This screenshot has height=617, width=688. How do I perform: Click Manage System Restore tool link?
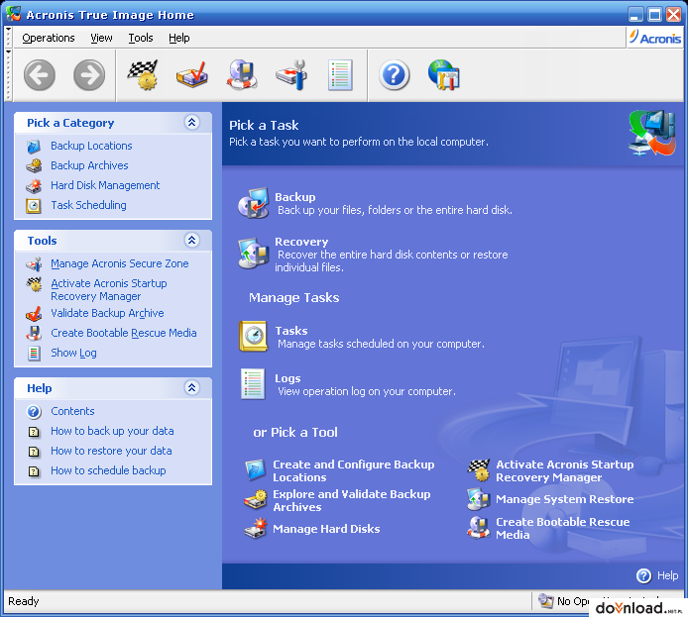(x=564, y=499)
